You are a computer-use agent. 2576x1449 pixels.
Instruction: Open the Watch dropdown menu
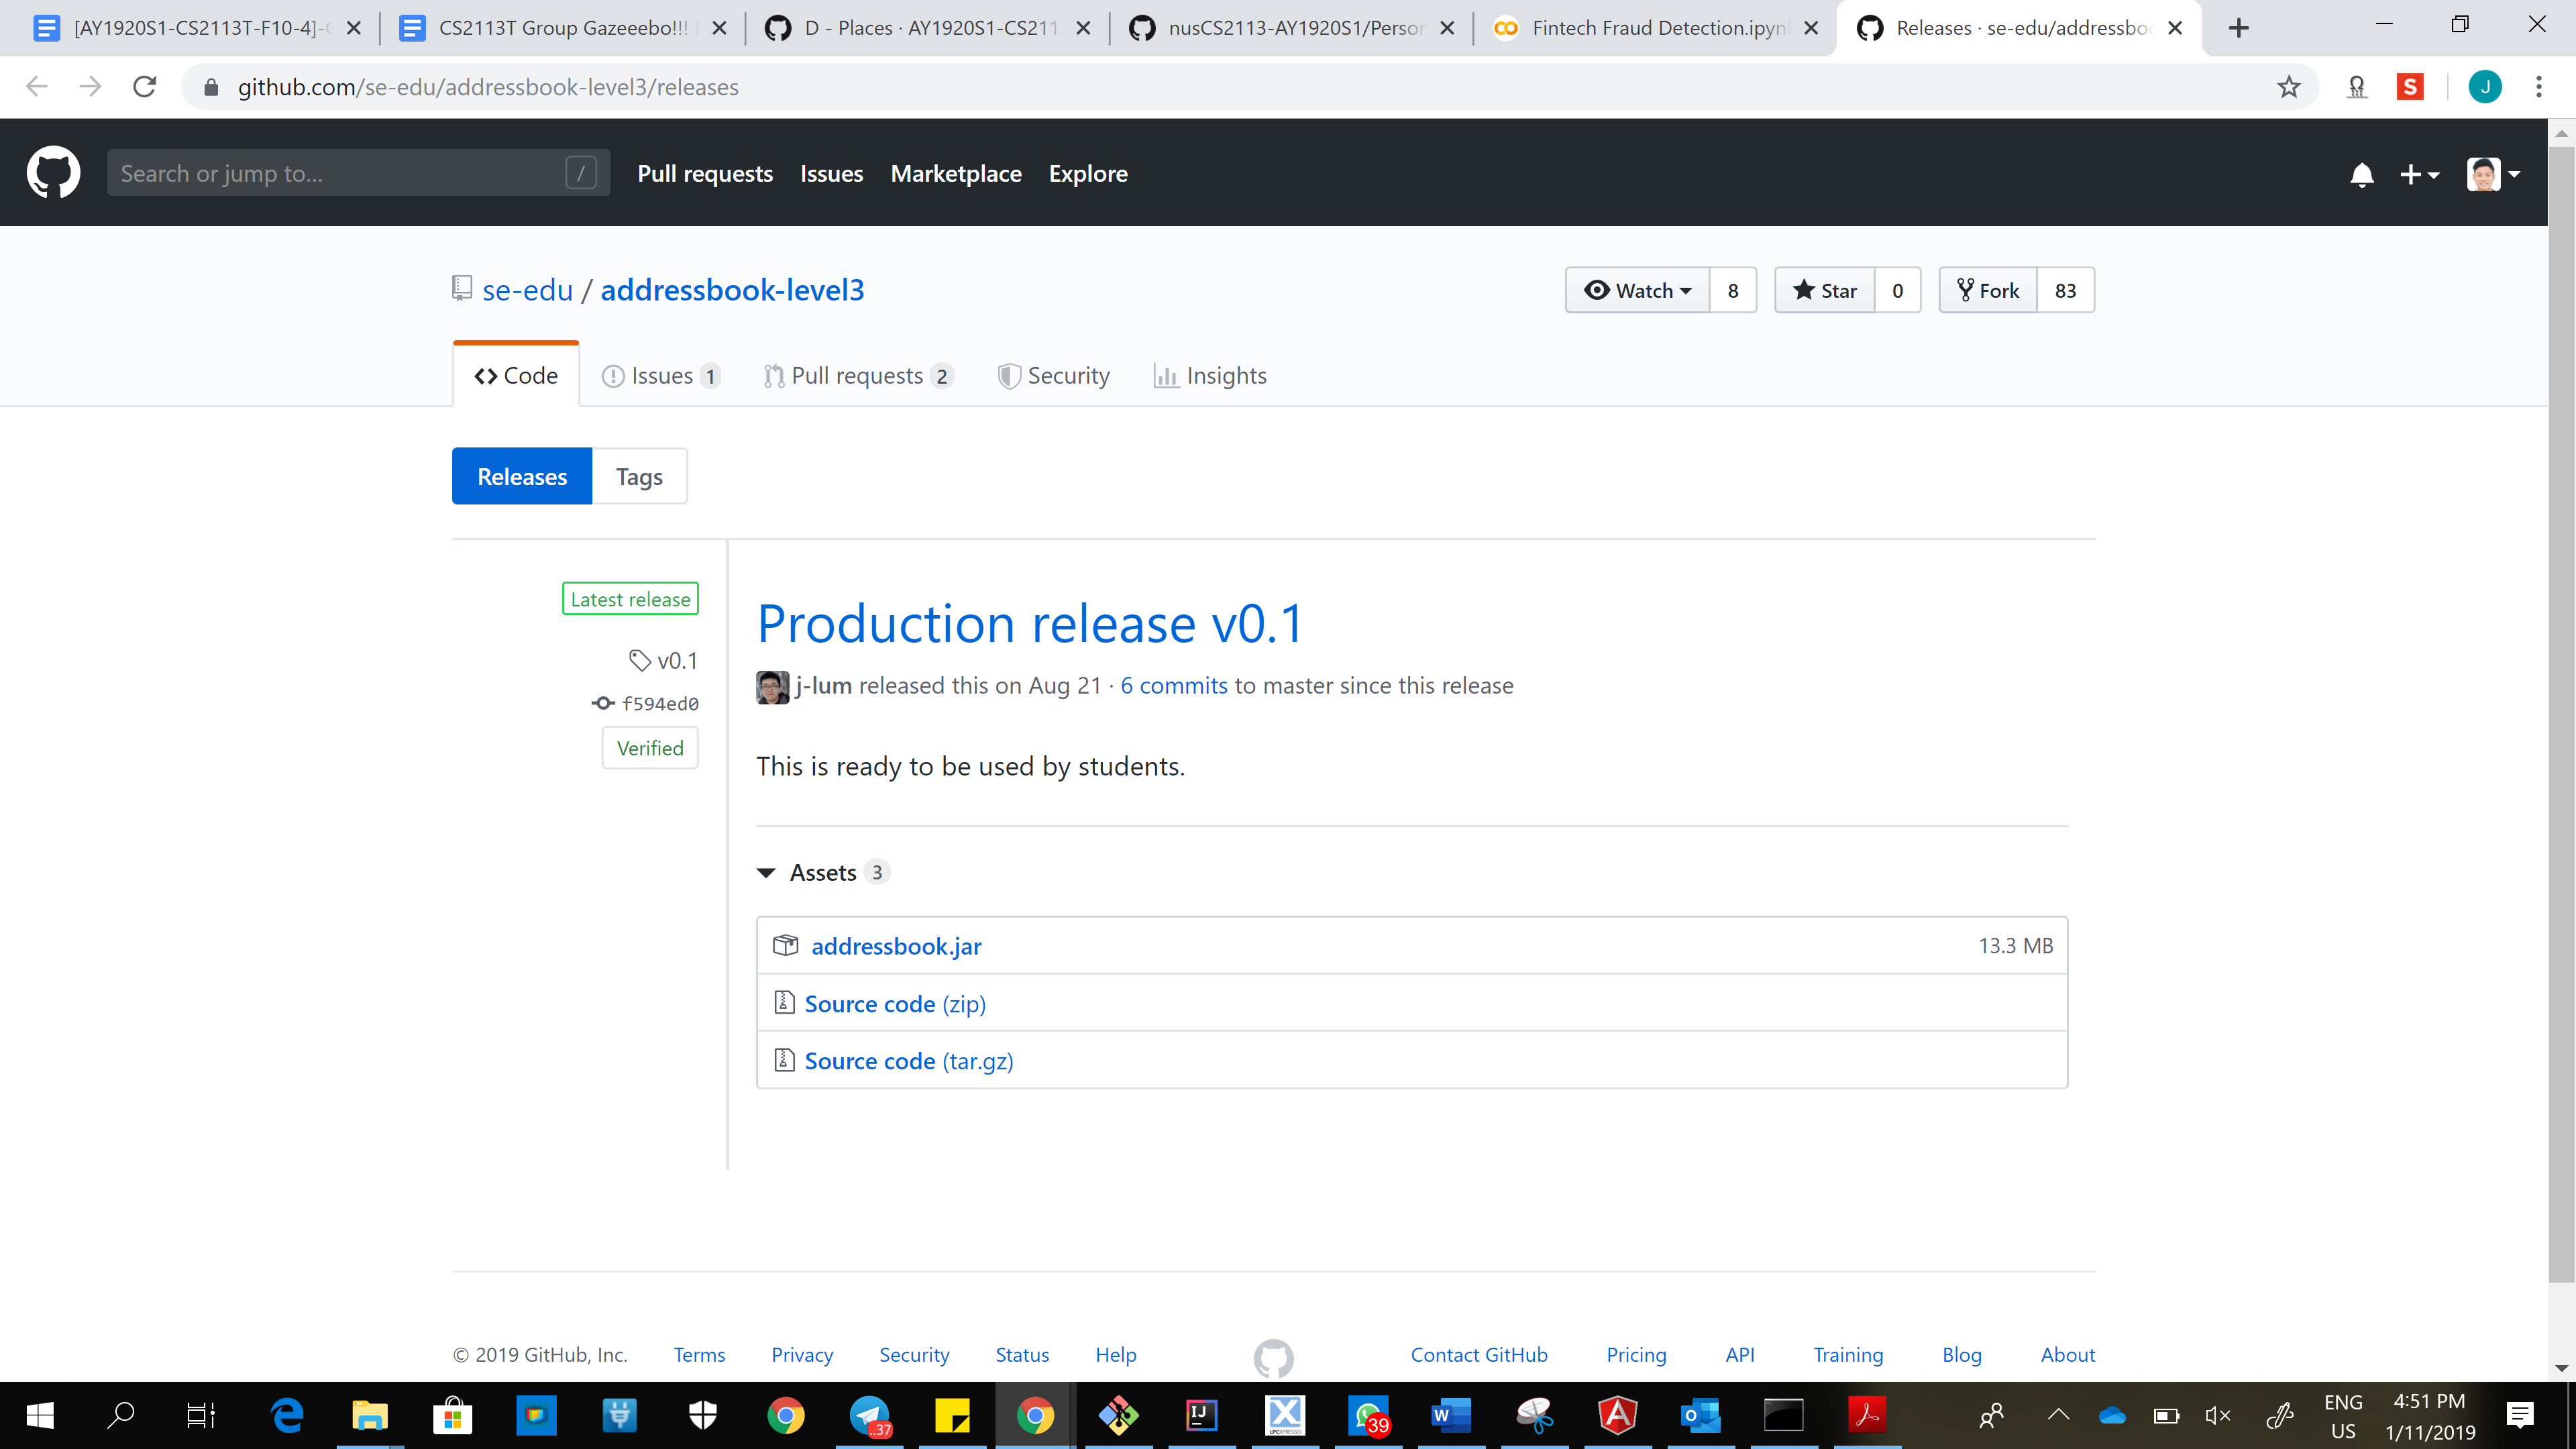point(1637,290)
